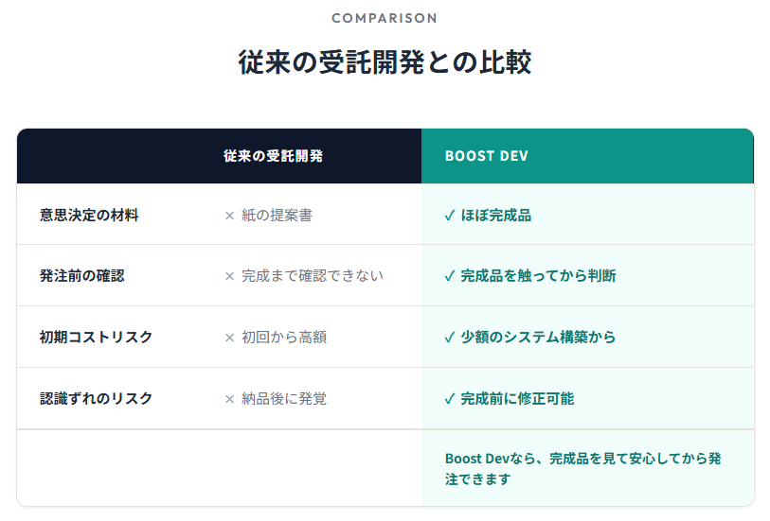Select the BOOST DEV column header
This screenshot has width=770, height=521.
487,156
